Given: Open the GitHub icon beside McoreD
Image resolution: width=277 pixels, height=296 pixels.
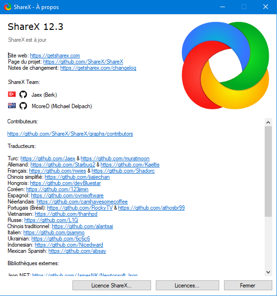Looking at the screenshot, I should (23, 106).
